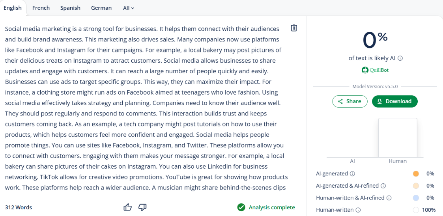Select the German language tab
The image size is (443, 216).
(x=101, y=8)
